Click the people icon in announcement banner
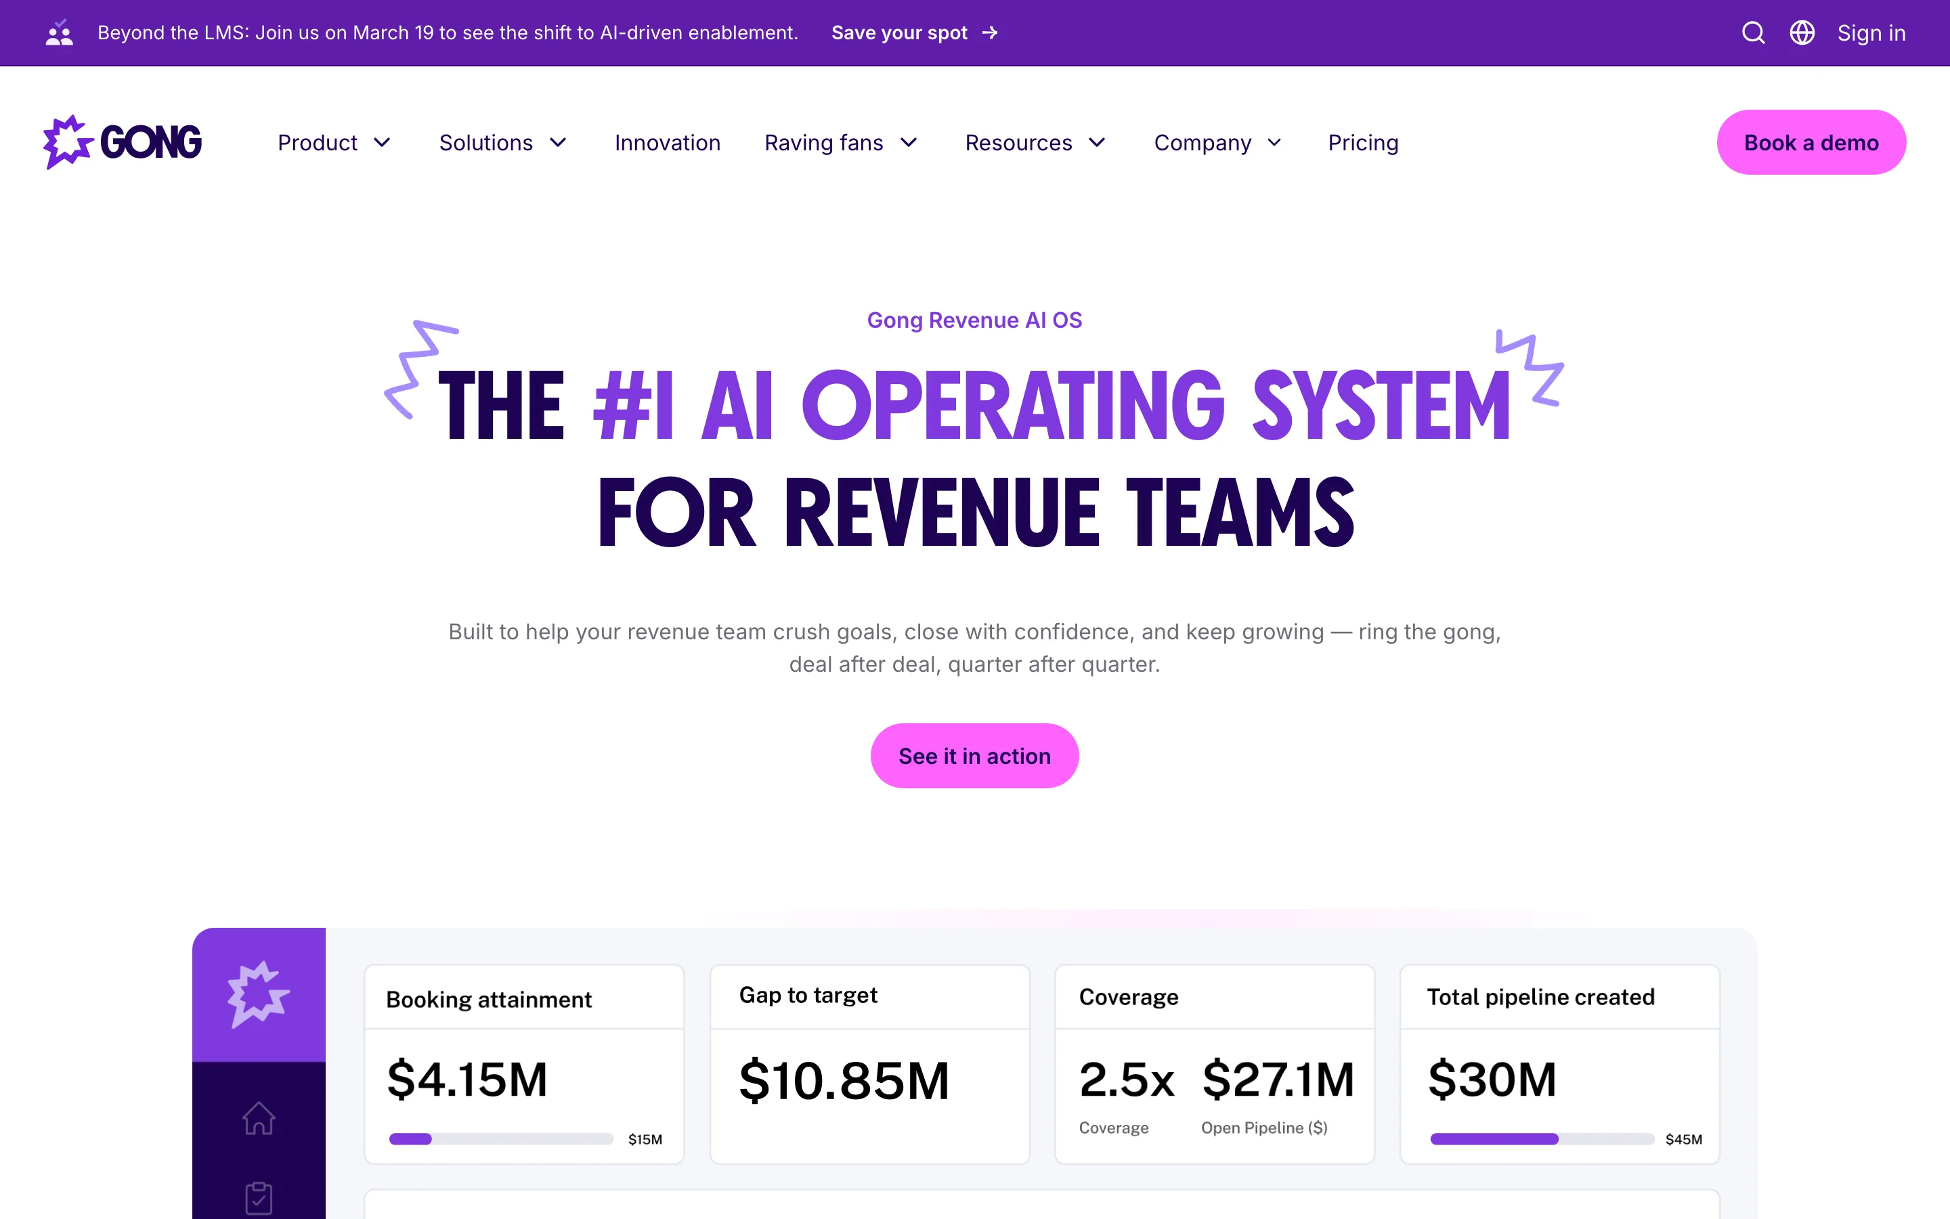Viewport: 1950px width, 1219px height. [x=59, y=33]
